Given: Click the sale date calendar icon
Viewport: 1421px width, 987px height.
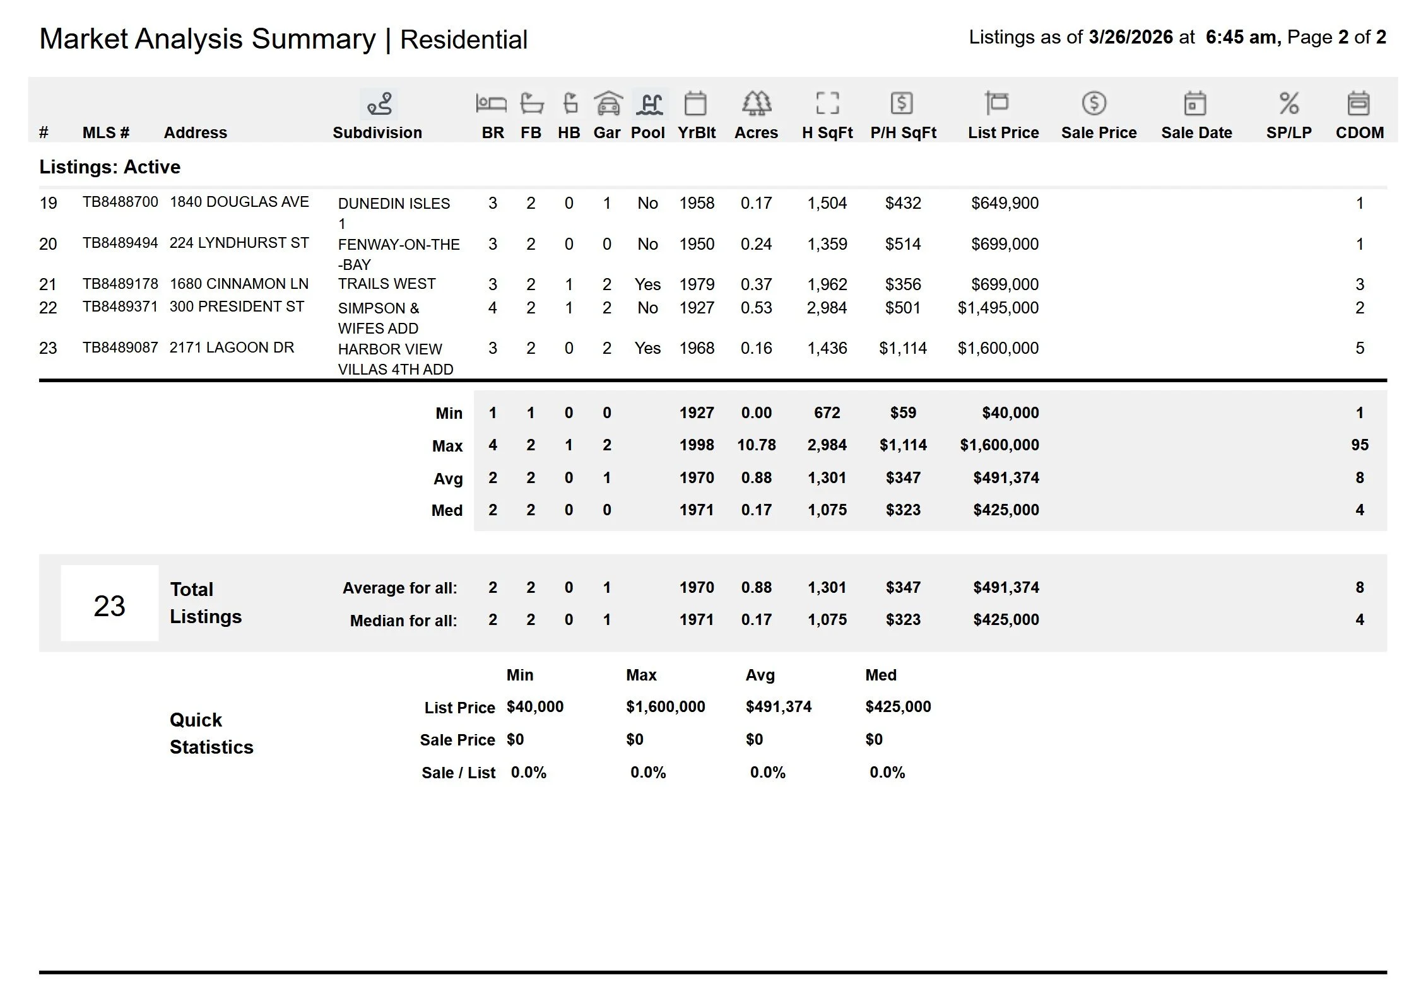Looking at the screenshot, I should coord(1194,103).
